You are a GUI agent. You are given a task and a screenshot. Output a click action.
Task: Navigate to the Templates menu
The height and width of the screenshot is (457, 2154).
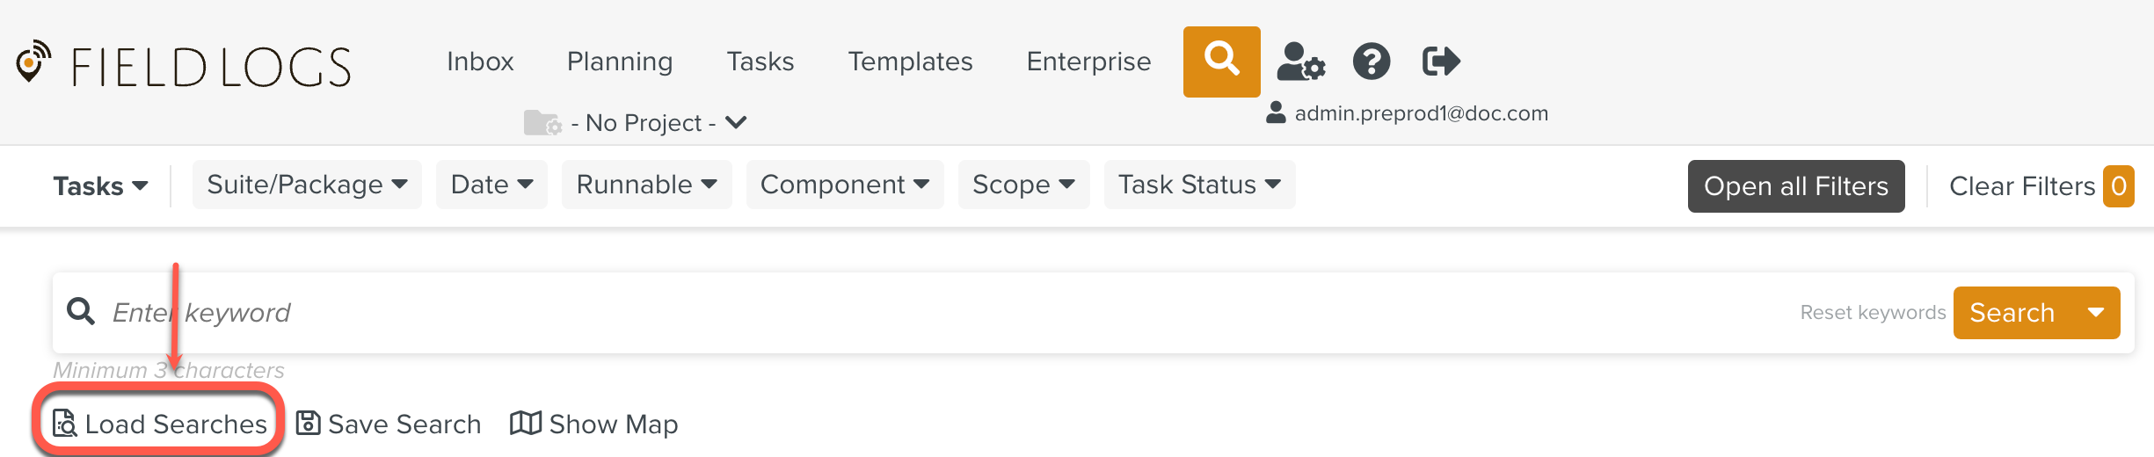(910, 62)
